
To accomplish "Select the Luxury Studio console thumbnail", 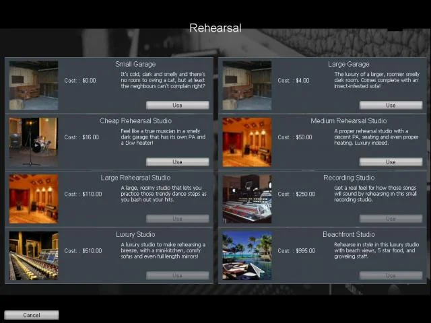I will point(33,256).
